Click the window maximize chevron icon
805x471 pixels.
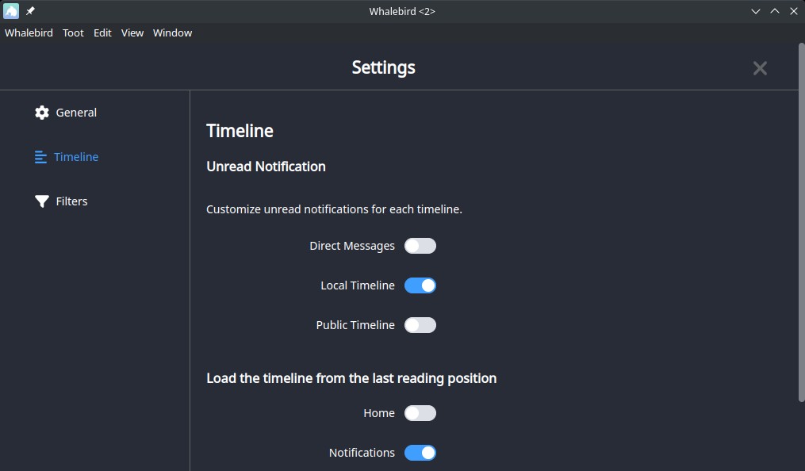click(x=775, y=11)
